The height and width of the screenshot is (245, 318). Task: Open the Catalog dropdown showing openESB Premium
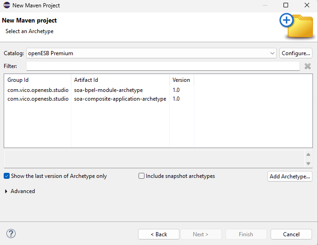click(151, 53)
